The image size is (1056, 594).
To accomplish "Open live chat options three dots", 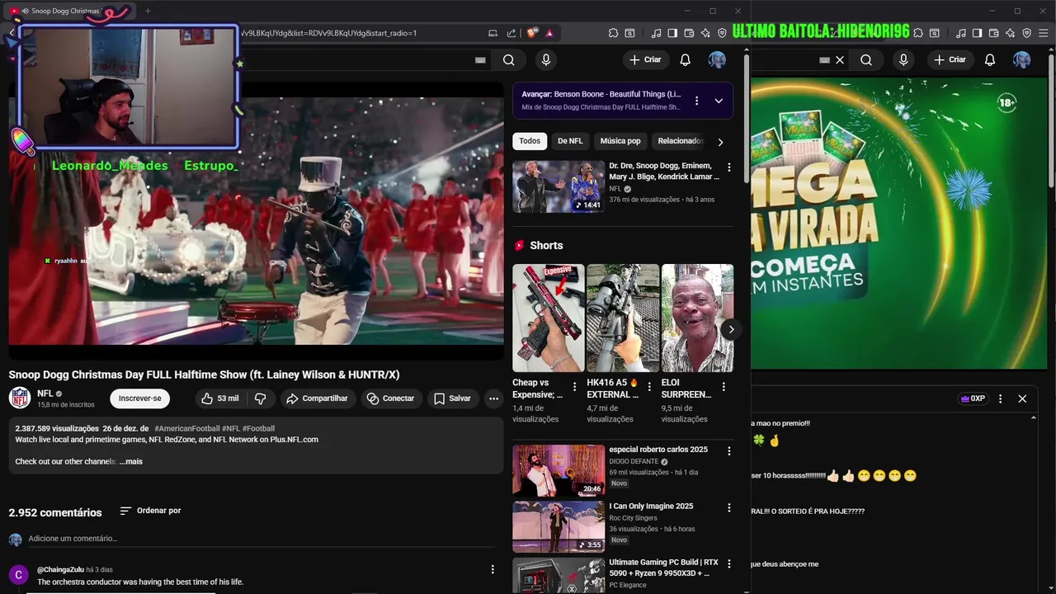I will click(1000, 398).
